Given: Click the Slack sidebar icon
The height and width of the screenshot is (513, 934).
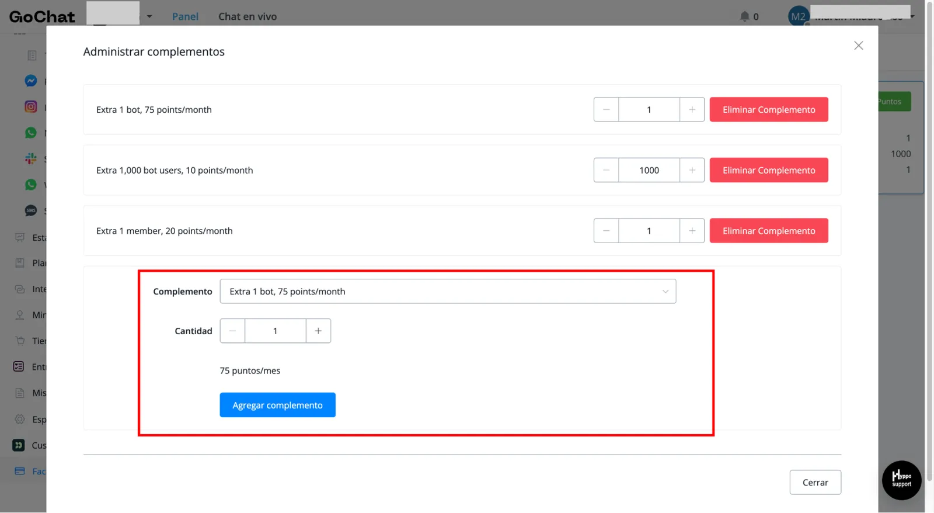Looking at the screenshot, I should coord(31,158).
